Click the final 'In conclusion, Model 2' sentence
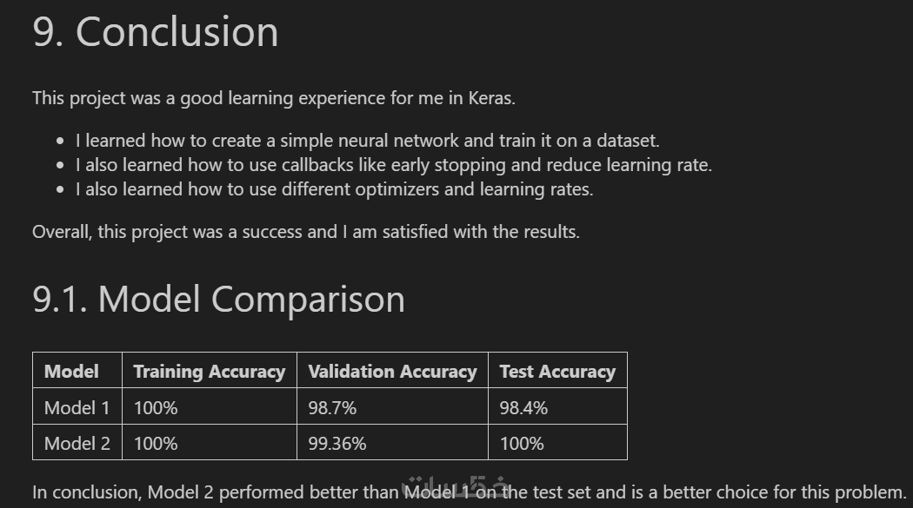The image size is (913, 508). [470, 492]
